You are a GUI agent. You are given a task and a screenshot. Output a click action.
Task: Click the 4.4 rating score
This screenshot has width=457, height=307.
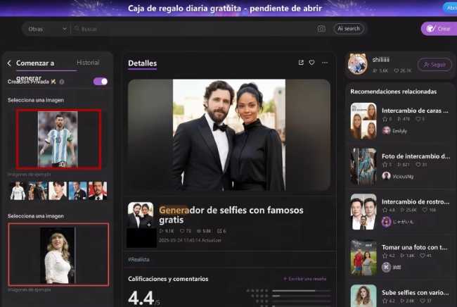coord(141,298)
